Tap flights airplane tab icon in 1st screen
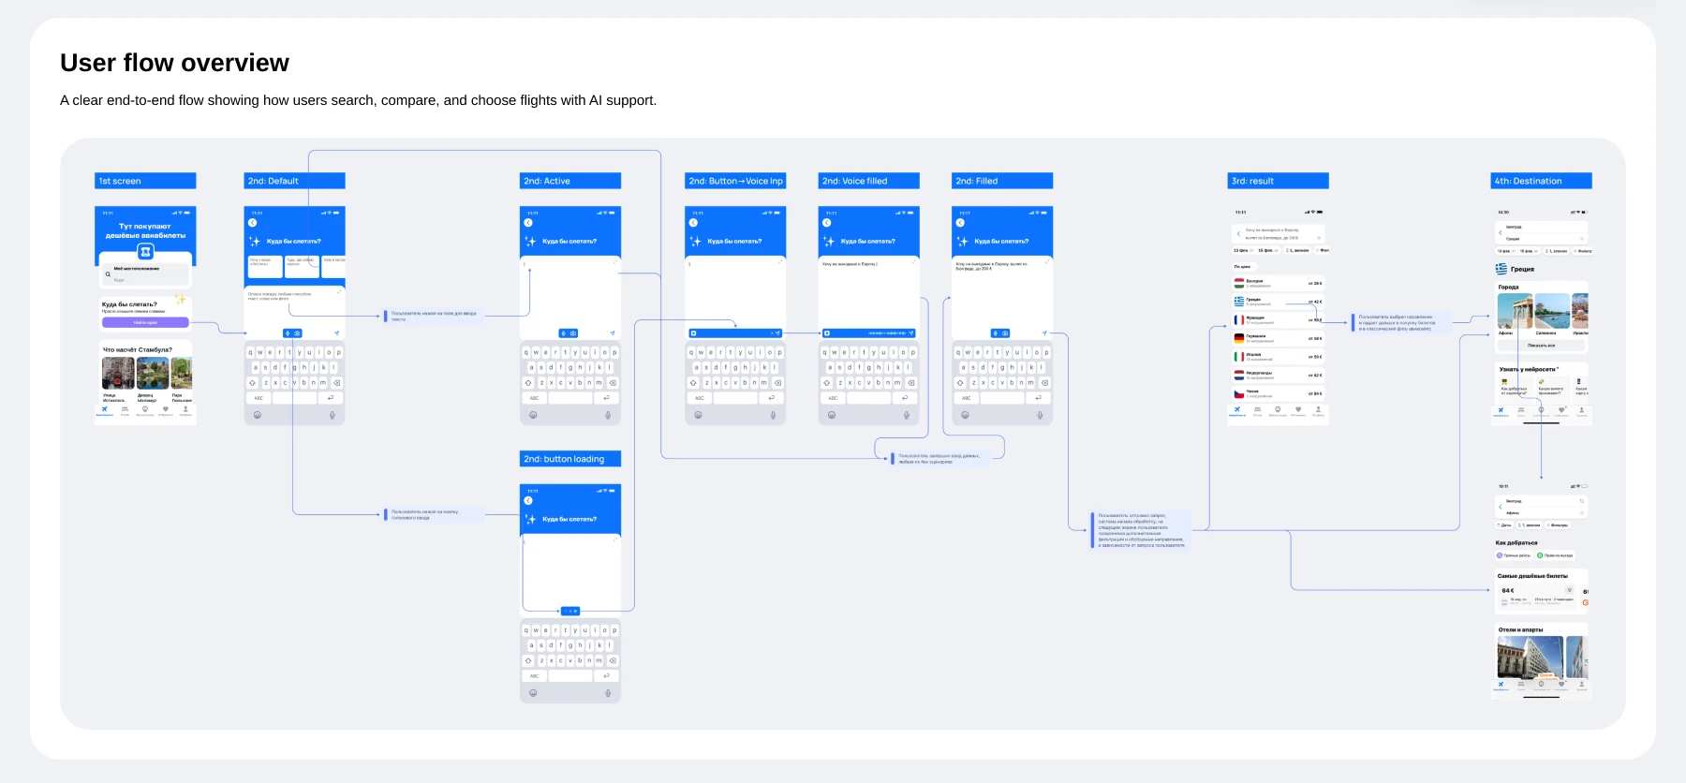This screenshot has height=783, width=1686. (105, 409)
